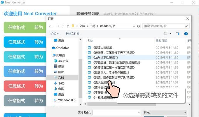Select the file 《你要像喜欢甜一样喜欢苦[精品]》
This screenshot has width=199, height=117.
(x=114, y=68)
